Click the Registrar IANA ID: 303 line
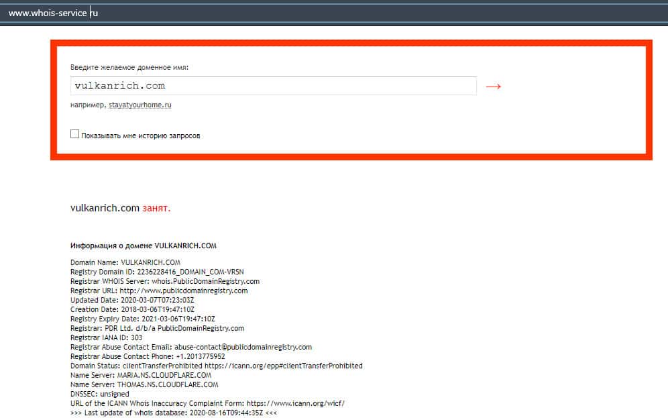The width and height of the screenshot is (668, 418). [106, 337]
